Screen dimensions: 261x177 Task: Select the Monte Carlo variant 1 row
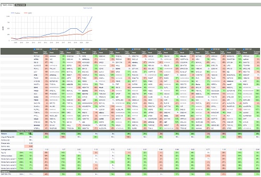pyautogui.click(x=8, y=159)
